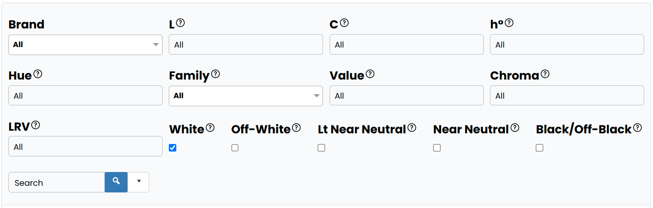653x208 pixels.
Task: Expand the Family dropdown list
Action: tap(246, 96)
